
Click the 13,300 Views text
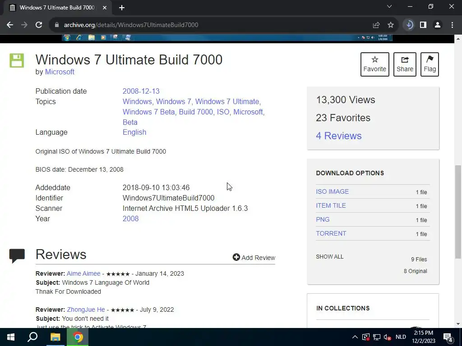[x=345, y=100]
